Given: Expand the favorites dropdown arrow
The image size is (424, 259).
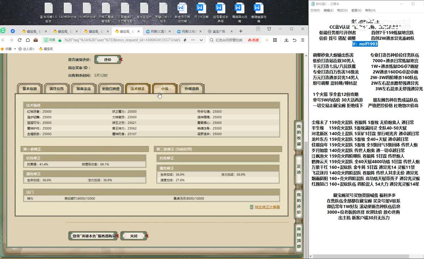Looking at the screenshot, I should pos(15,49).
